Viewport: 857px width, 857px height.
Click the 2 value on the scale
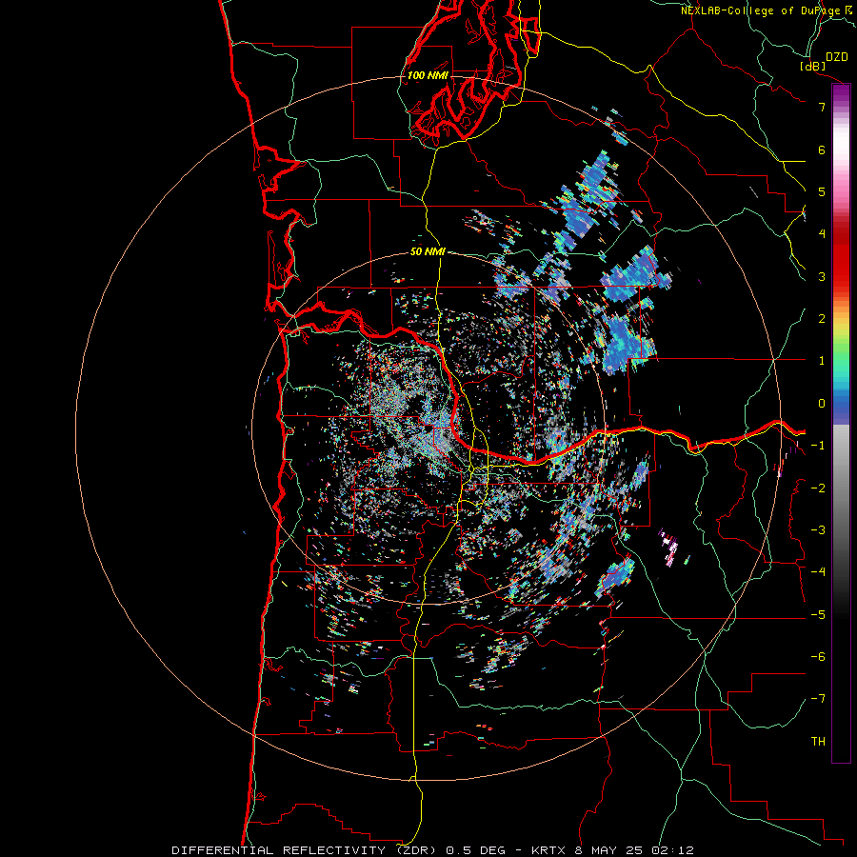(x=822, y=319)
